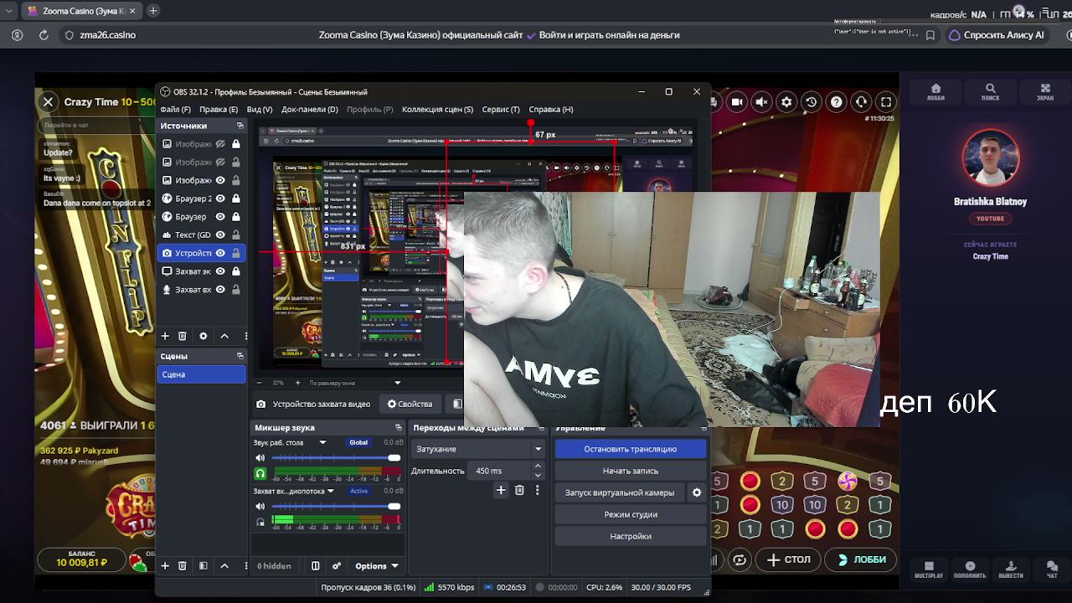Screen dimensions: 1072x603
Task: Mute Захват вх...диопотока speaker icon
Action: point(260,507)
